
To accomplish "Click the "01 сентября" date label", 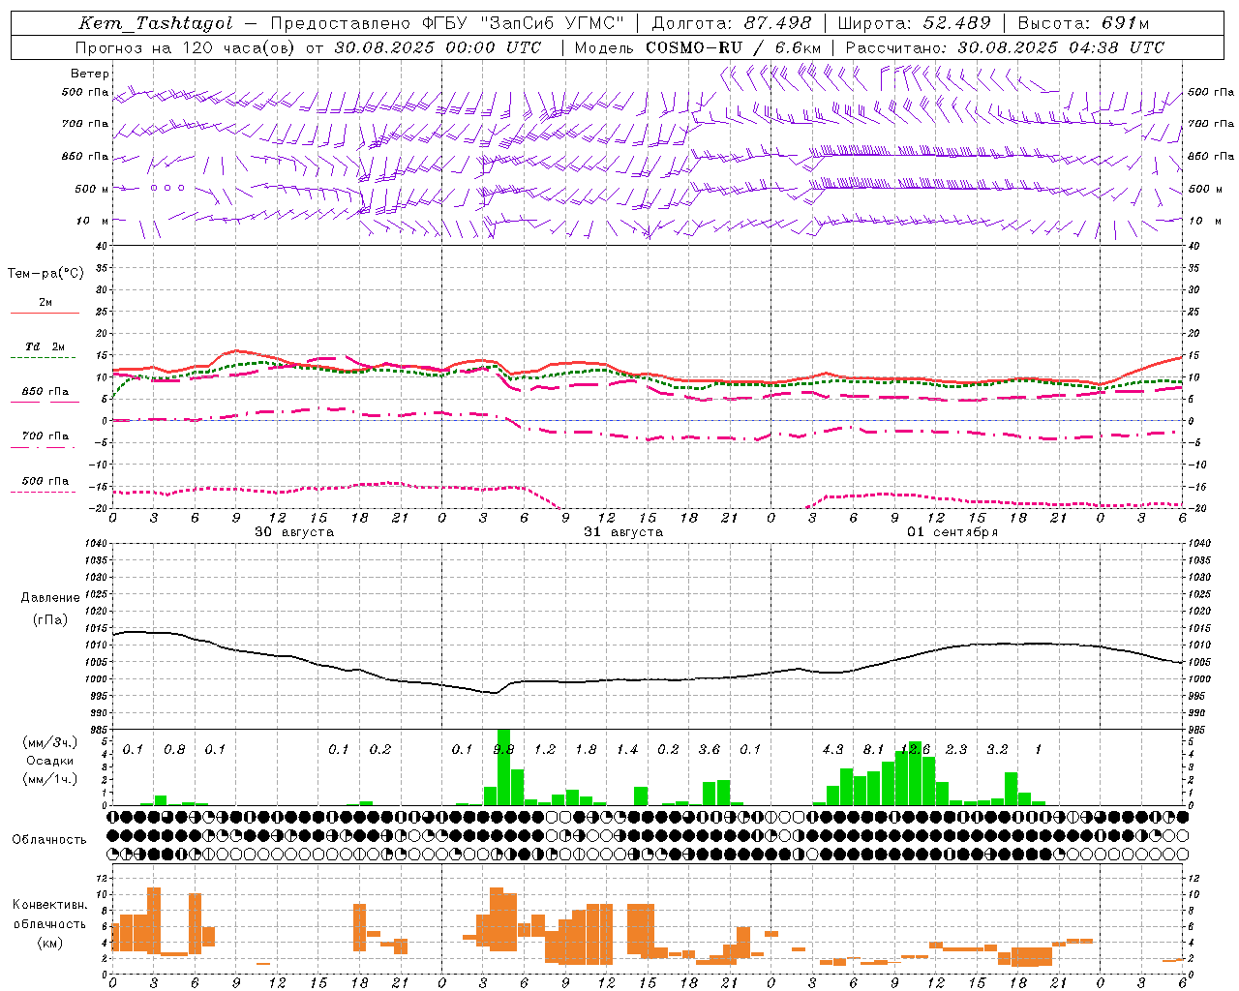I will point(952,532).
